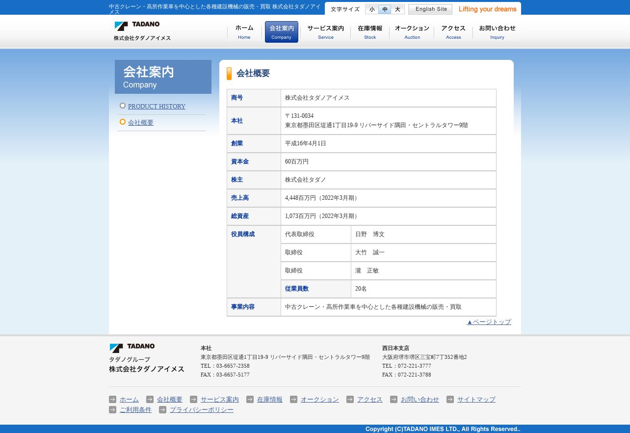This screenshot has height=433, width=630.
Task: Click the 会社概要 page heading
Action: pos(253,74)
